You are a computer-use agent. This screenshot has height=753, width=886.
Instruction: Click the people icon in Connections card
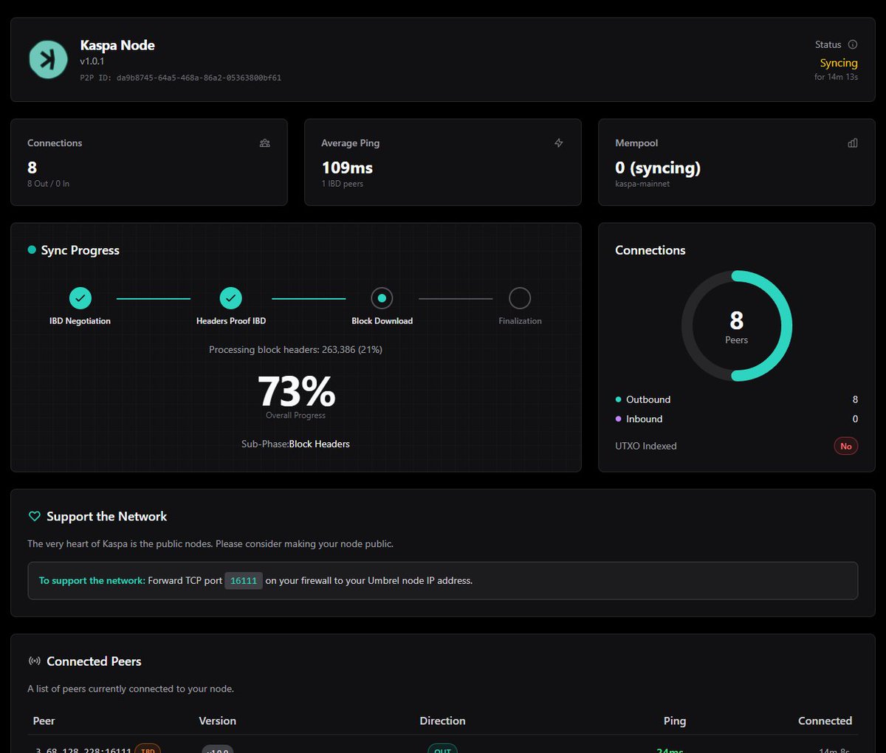click(265, 143)
